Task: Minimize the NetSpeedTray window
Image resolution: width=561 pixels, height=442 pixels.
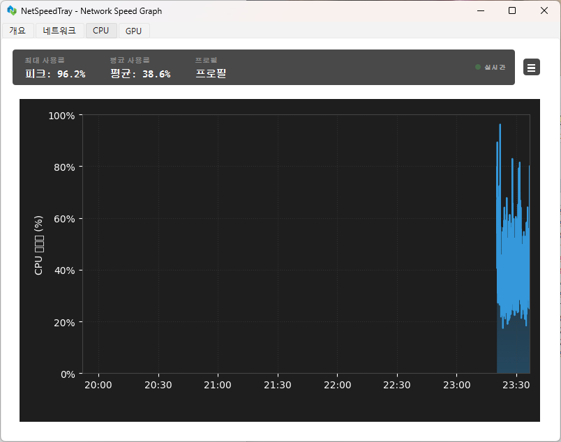Action: point(481,10)
